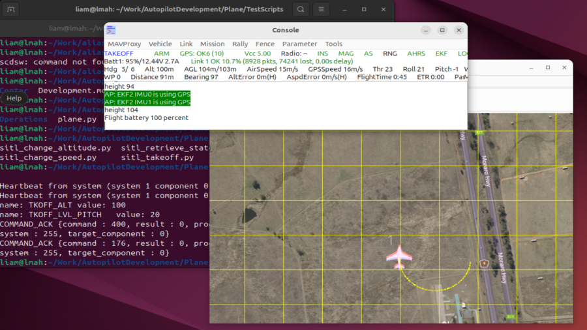Click sitl_takeoff.py in terminal listing

(x=157, y=158)
